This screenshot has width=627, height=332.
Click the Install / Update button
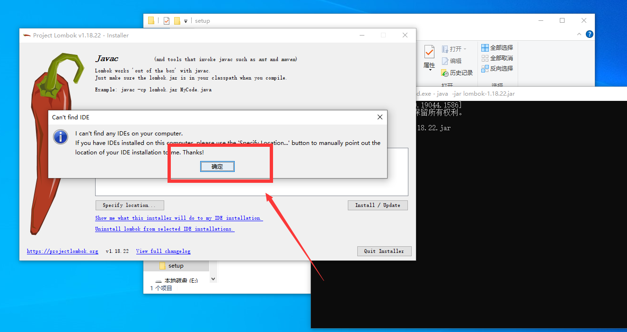[378, 205]
